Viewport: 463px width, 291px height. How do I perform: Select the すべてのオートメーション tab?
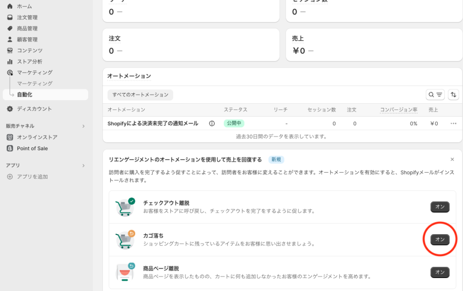click(x=140, y=95)
